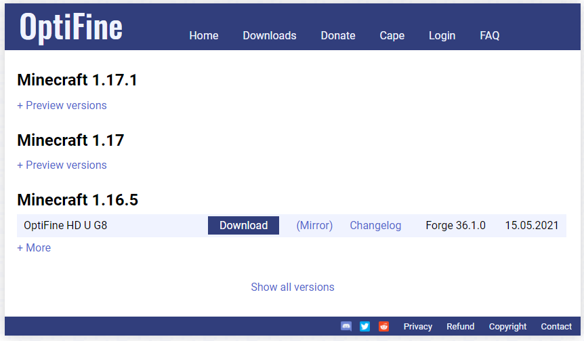Open the Home menu item

pos(204,35)
